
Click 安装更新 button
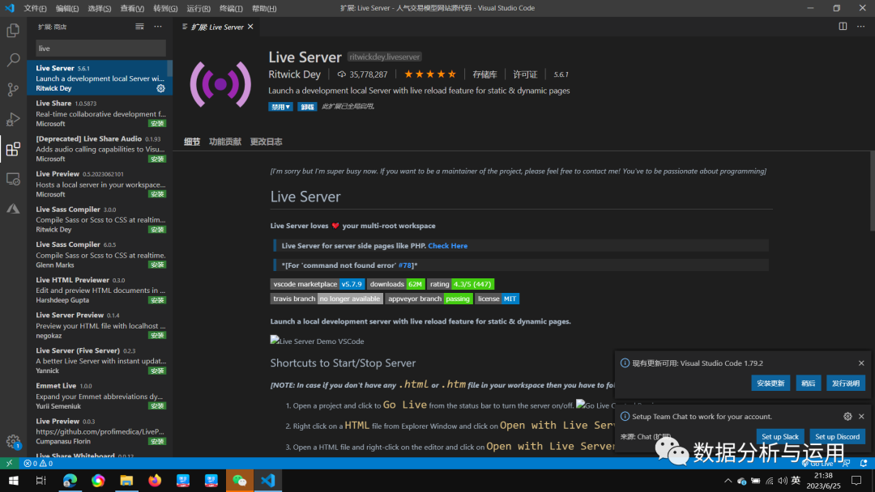pos(770,384)
